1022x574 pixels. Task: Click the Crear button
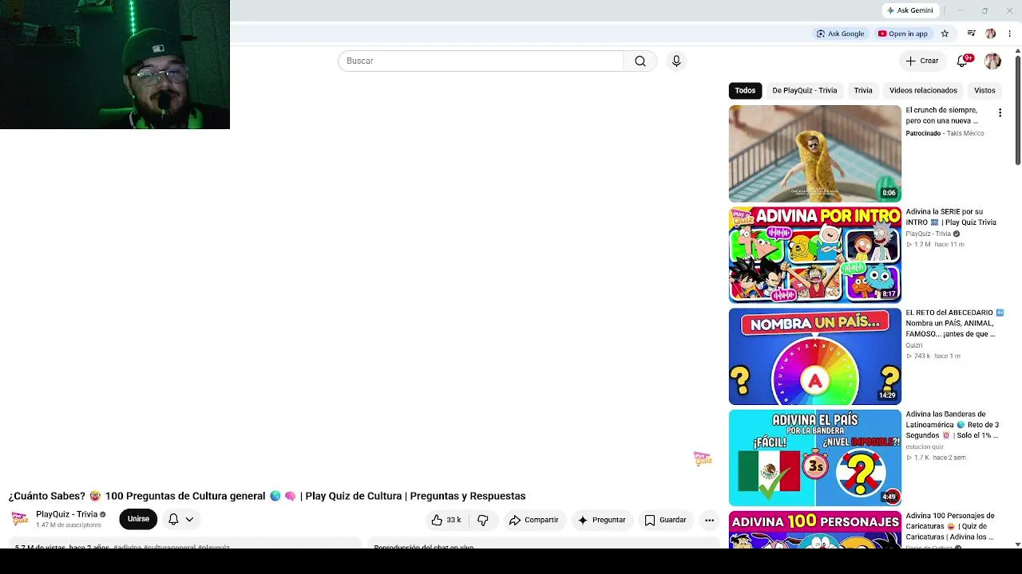[x=921, y=61]
